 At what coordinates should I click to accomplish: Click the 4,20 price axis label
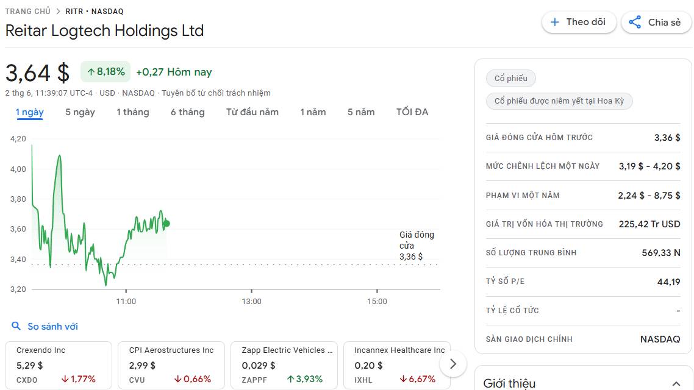coord(18,139)
